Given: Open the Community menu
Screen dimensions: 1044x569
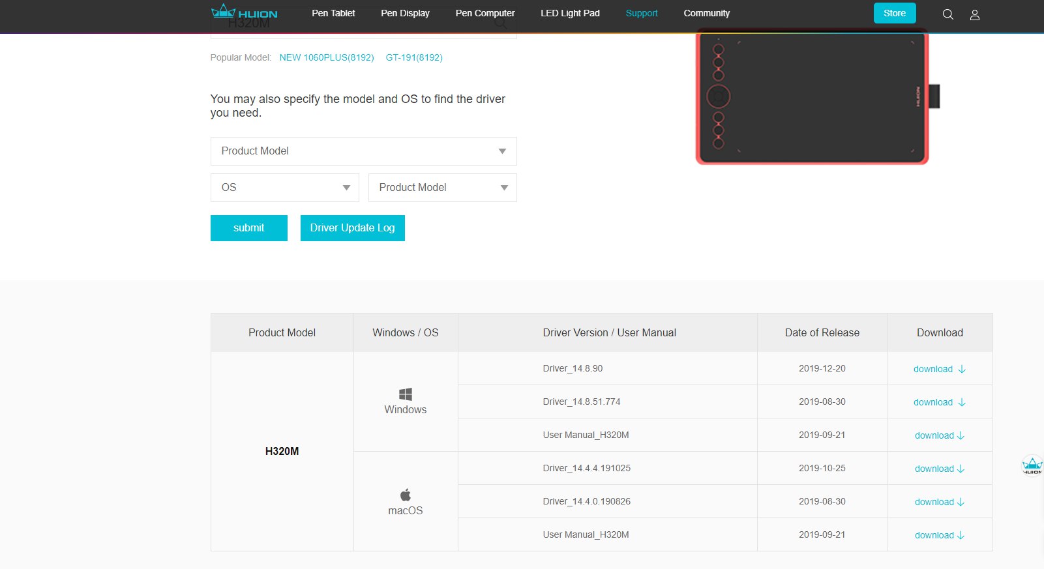Looking at the screenshot, I should (x=707, y=13).
